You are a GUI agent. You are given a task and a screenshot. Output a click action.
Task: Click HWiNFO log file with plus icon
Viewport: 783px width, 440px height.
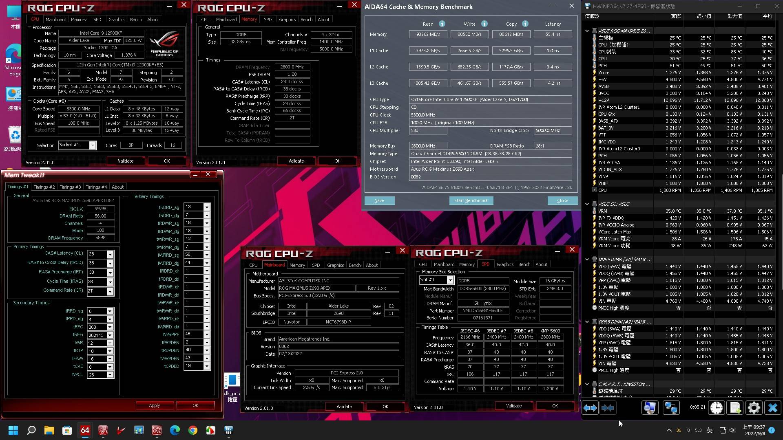pos(735,408)
